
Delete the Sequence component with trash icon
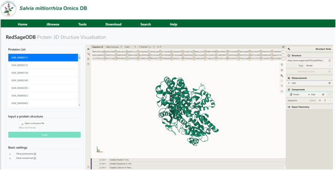point(325,100)
